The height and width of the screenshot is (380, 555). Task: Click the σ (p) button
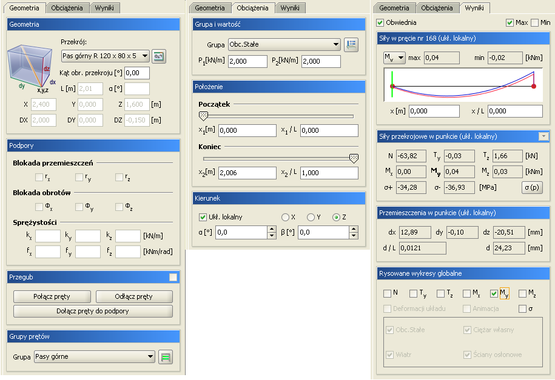(x=532, y=187)
